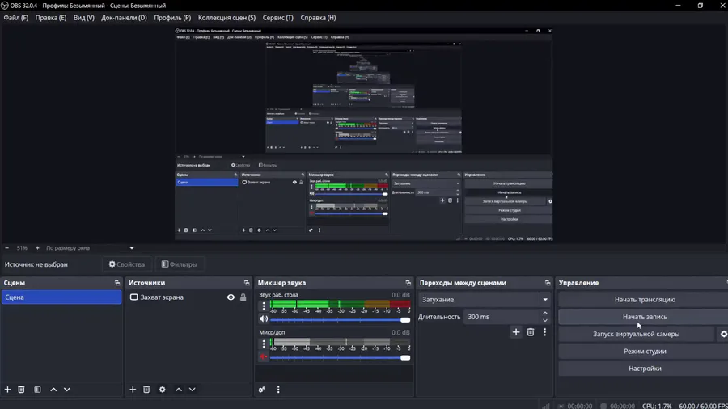This screenshot has height=409, width=728.
Task: Undock the Источники panel
Action: point(247,283)
